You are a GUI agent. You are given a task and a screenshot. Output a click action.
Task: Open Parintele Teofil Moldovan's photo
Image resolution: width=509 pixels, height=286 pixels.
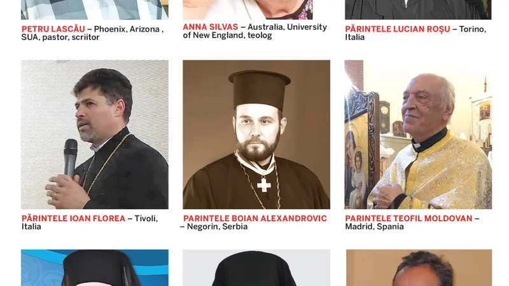point(418,134)
